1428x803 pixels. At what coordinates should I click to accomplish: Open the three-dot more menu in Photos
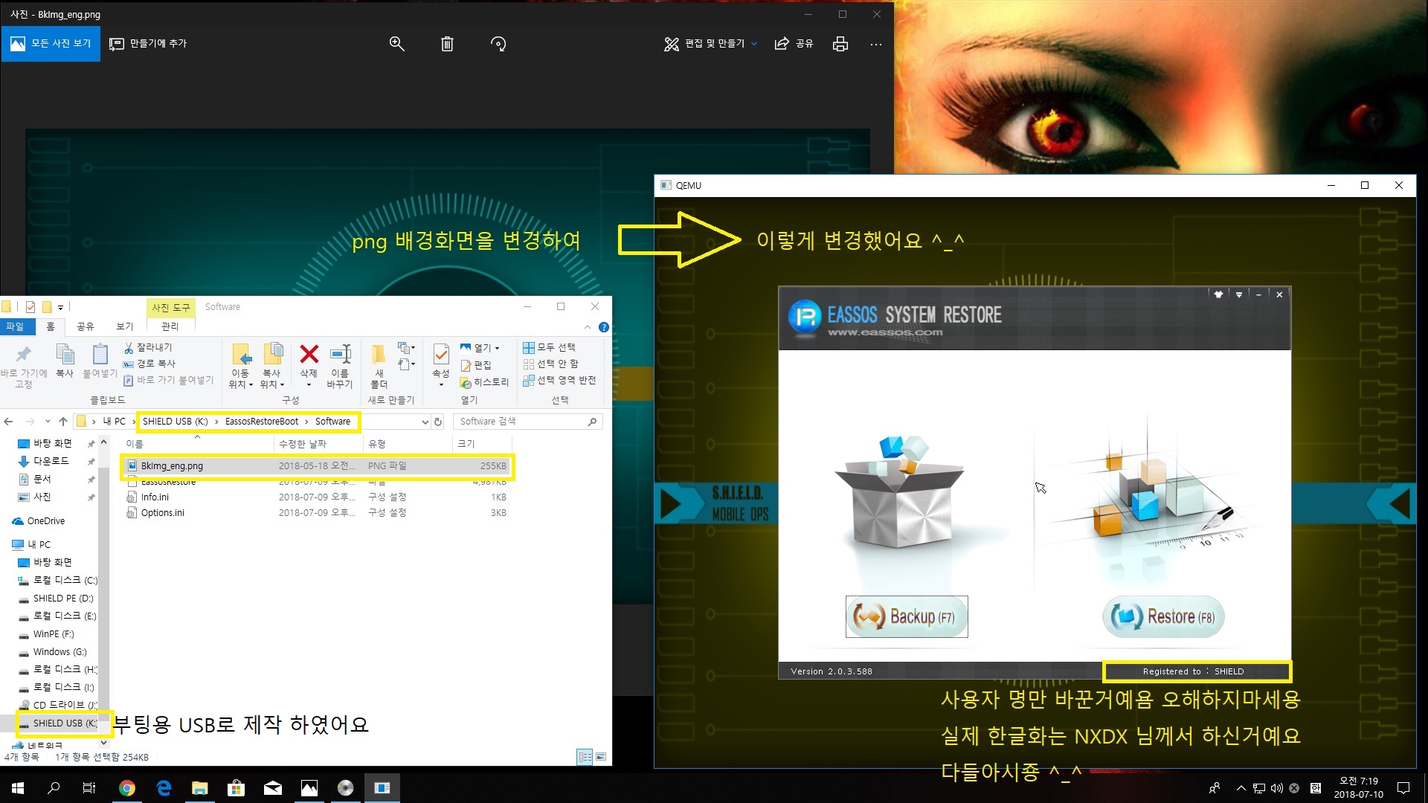876,44
